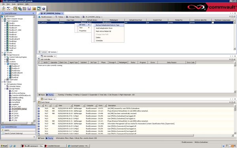Collapse the Storage Resources node
The height and width of the screenshot is (148, 237).
2,55
